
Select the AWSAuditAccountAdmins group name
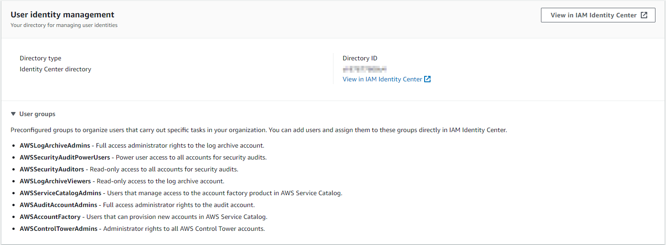click(x=59, y=205)
